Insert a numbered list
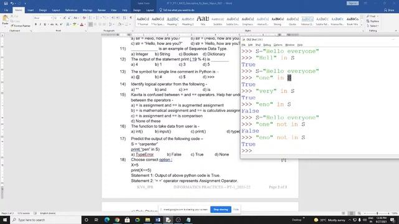 click(x=97, y=18)
